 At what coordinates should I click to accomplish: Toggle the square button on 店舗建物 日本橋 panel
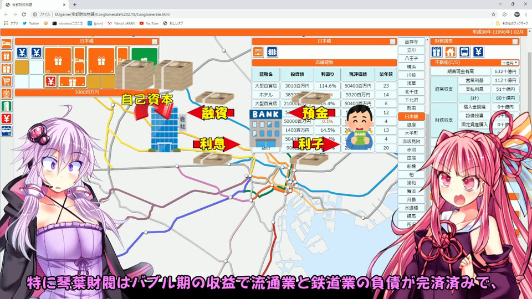(392, 42)
